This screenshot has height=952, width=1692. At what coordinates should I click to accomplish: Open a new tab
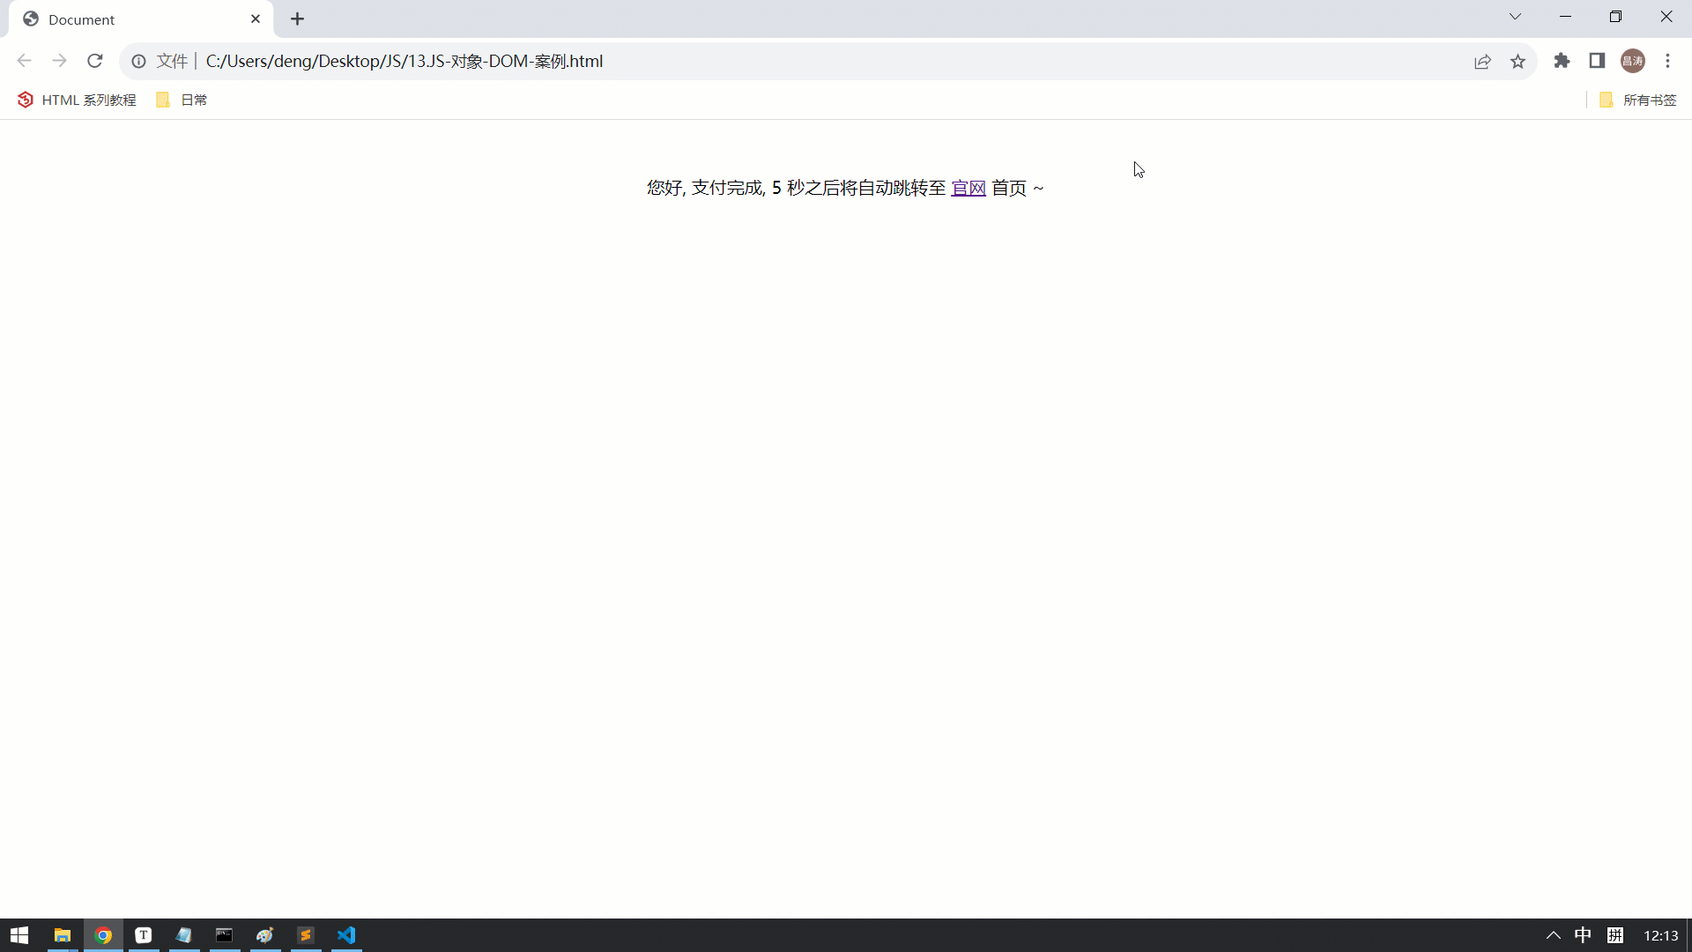pos(297,19)
